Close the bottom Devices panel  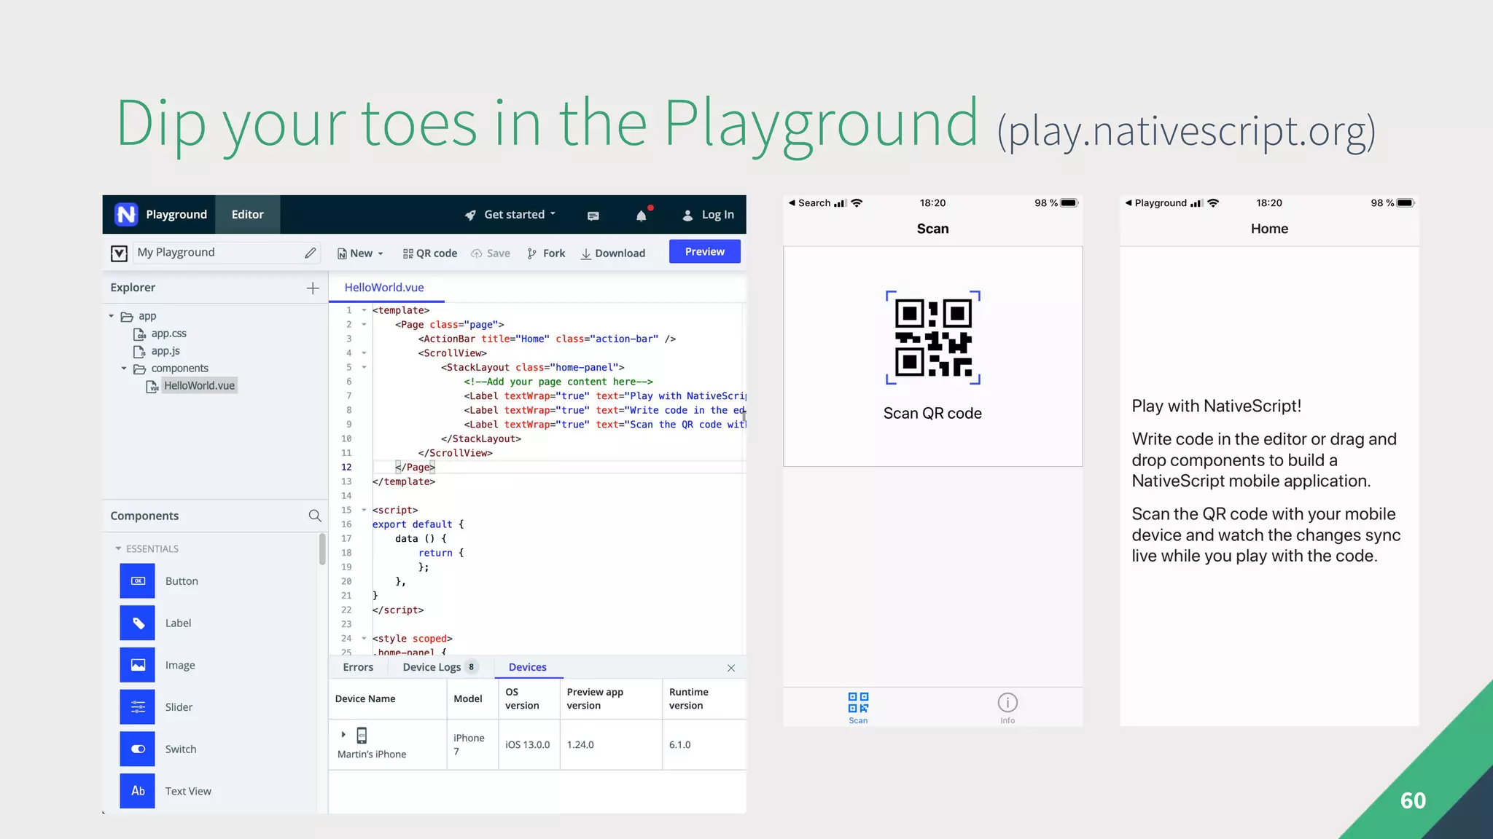point(731,668)
